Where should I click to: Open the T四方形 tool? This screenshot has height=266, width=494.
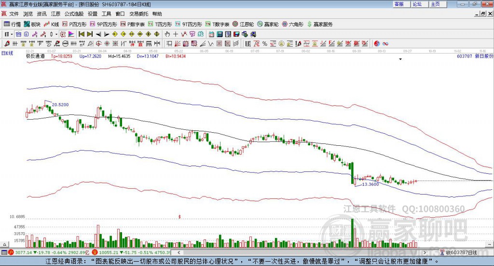(160, 24)
